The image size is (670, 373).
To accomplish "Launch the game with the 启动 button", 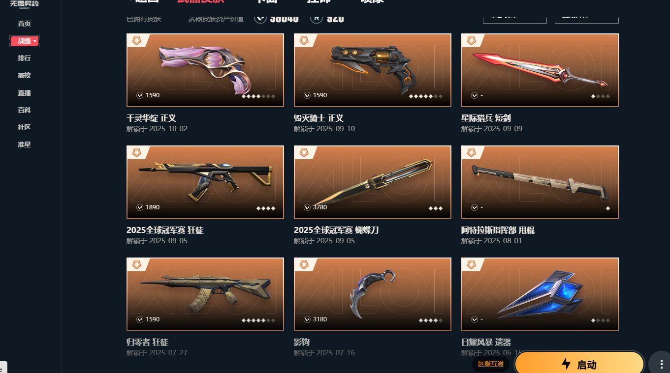I will [579, 364].
